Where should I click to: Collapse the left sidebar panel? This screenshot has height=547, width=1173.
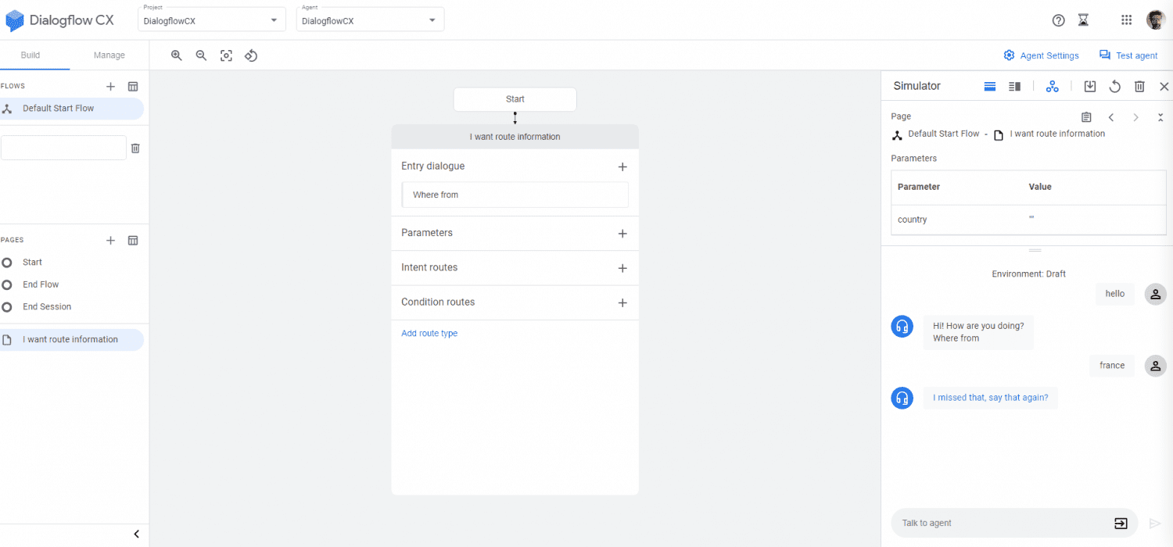coord(137,534)
